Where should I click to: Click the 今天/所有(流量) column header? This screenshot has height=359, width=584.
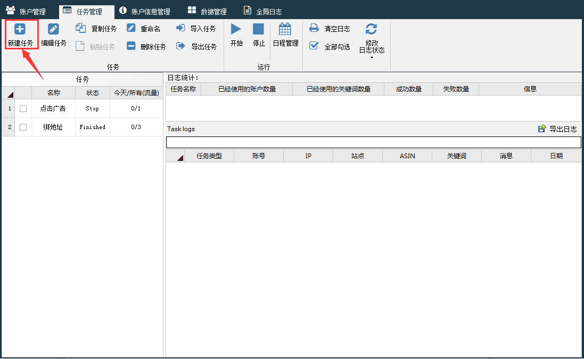[x=136, y=93]
